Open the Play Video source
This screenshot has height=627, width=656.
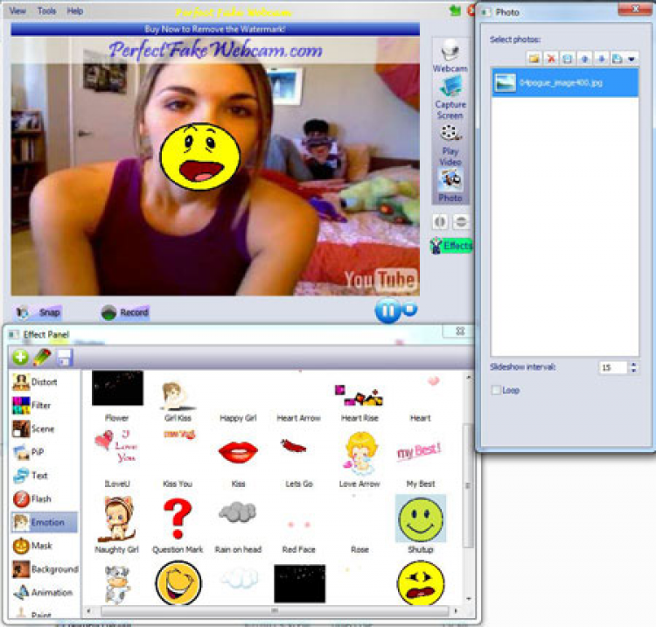click(450, 144)
